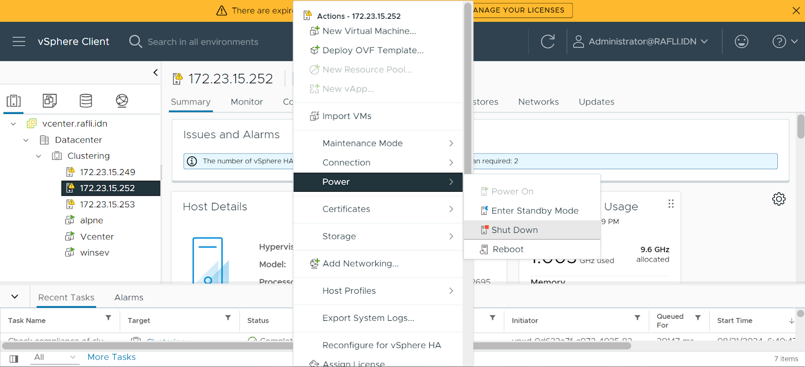The image size is (805, 367).
Task: Toggle the tasks panel layout icon
Action: point(14,359)
